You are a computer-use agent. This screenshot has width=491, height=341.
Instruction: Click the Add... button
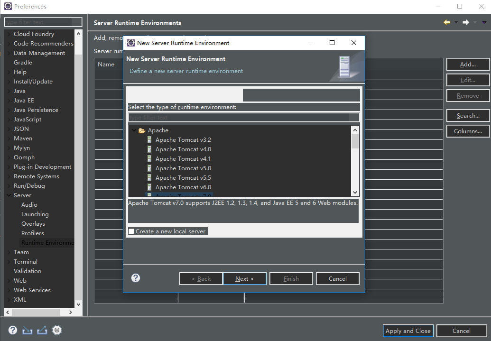[468, 64]
